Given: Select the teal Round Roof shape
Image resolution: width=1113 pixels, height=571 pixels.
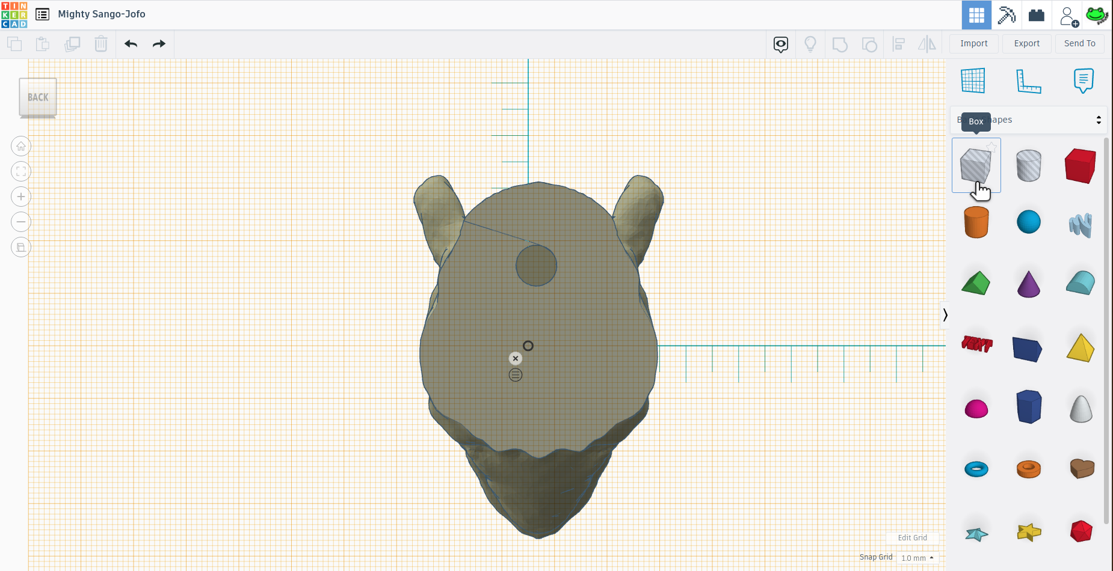Looking at the screenshot, I should 1081,282.
